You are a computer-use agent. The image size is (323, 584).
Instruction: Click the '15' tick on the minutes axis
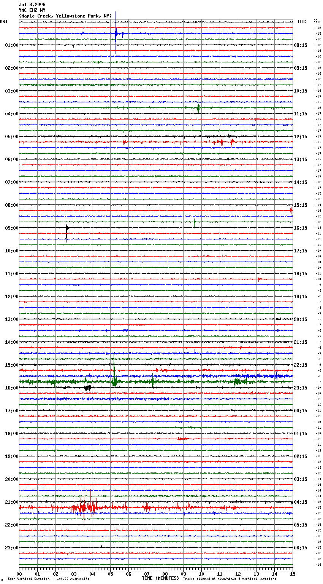click(x=293, y=574)
